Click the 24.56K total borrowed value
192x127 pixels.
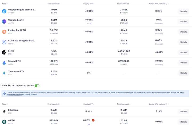(x=124, y=10)
